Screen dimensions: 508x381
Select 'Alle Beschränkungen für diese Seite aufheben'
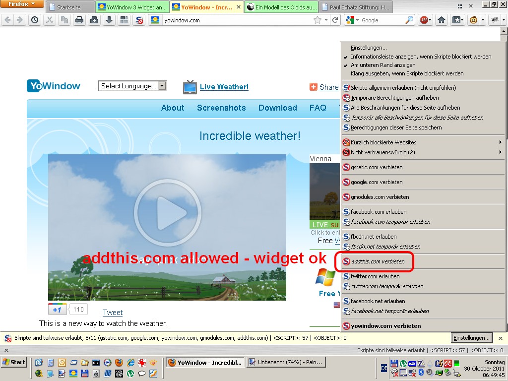pos(423,108)
